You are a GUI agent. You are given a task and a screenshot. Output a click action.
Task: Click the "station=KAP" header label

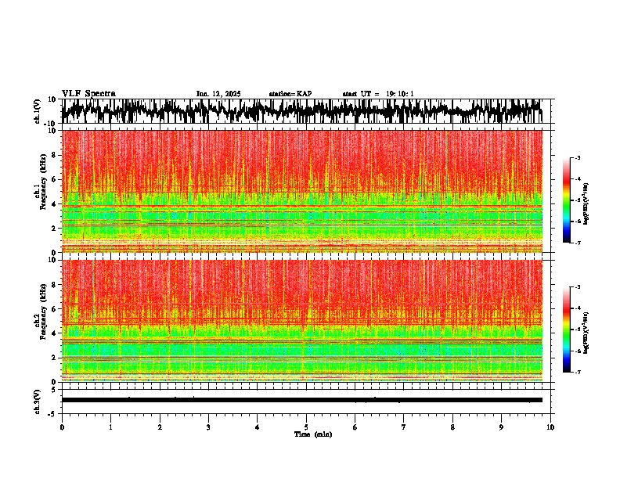click(x=290, y=94)
